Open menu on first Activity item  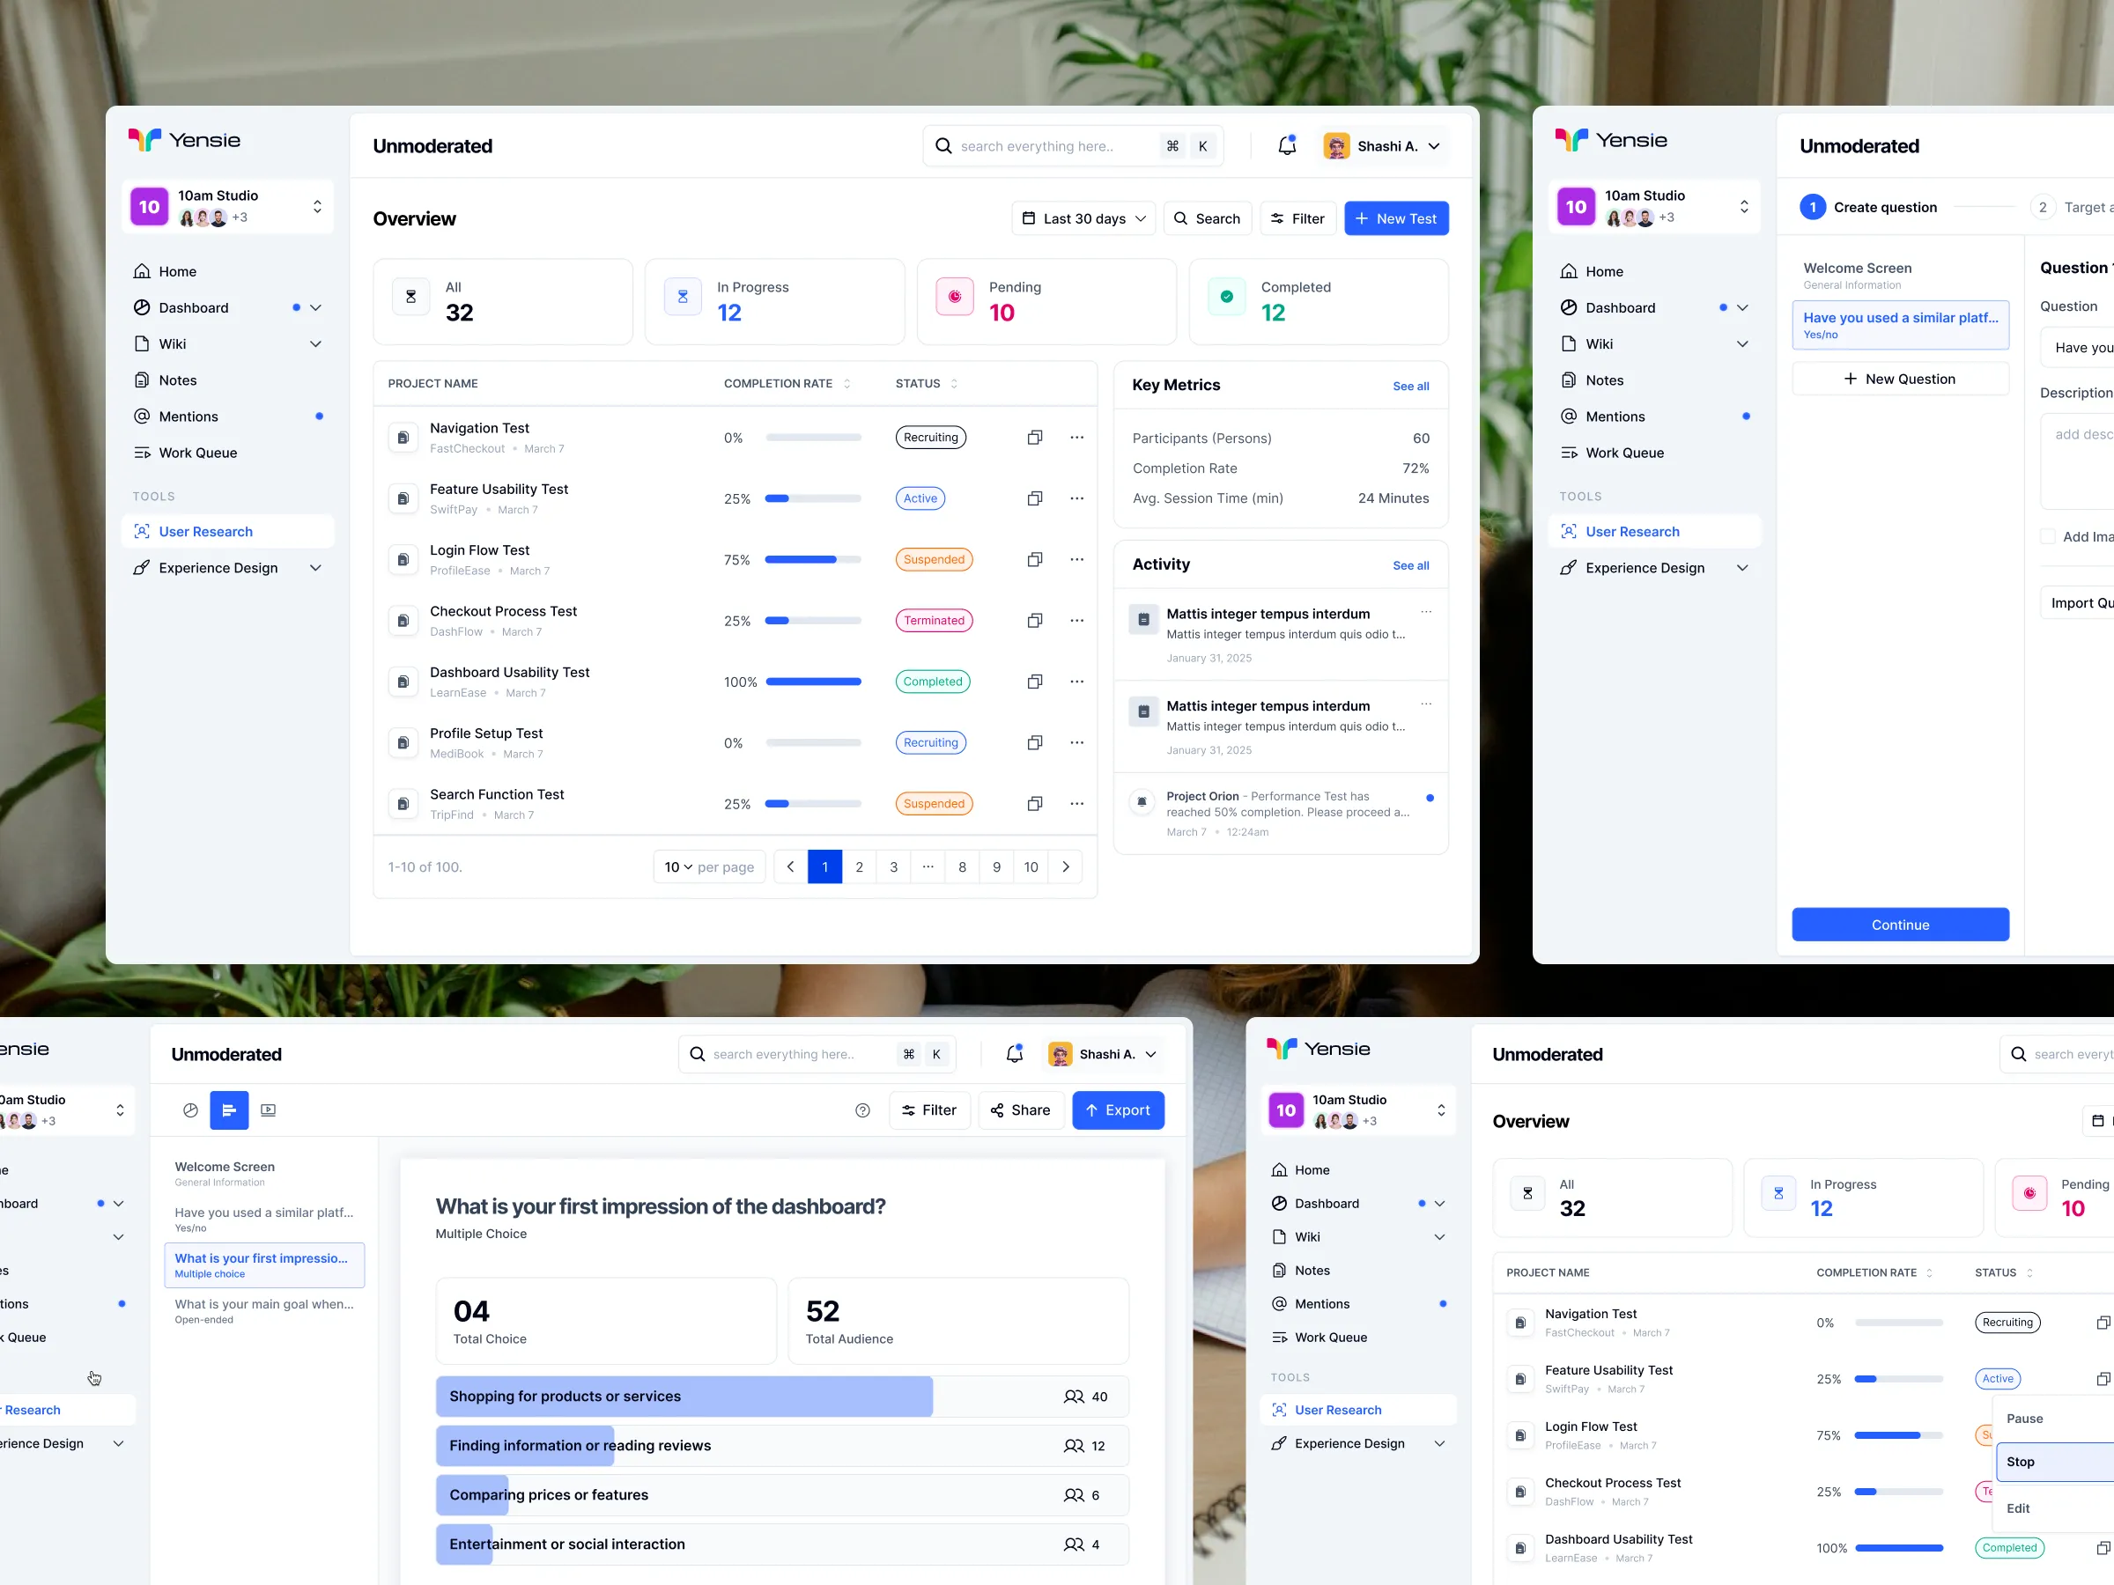click(1426, 612)
